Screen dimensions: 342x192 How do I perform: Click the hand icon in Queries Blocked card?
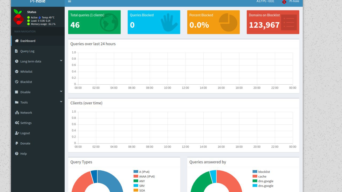169,22
